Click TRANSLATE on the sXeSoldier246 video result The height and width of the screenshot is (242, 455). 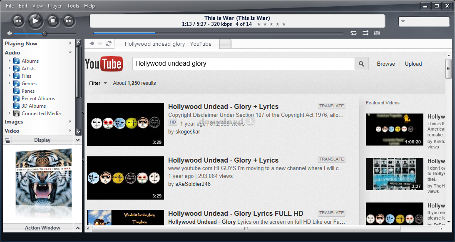(331, 159)
